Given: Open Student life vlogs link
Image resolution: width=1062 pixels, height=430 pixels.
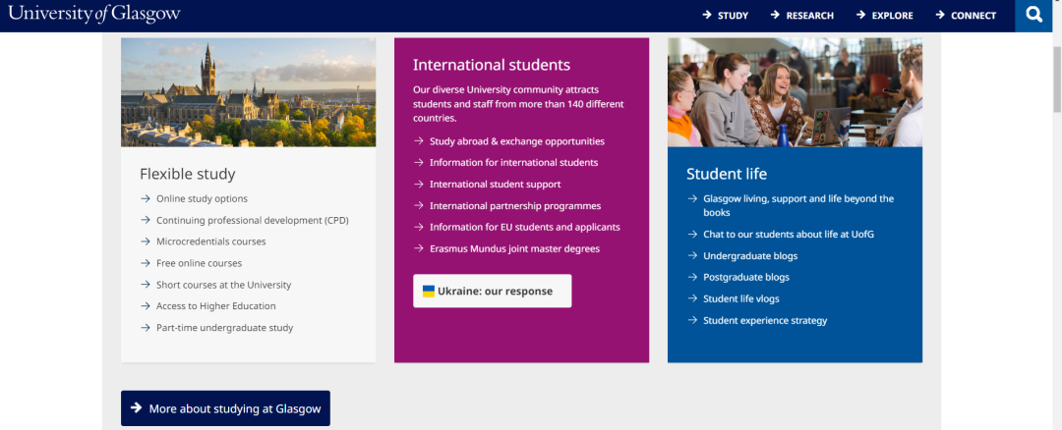Looking at the screenshot, I should [x=741, y=298].
